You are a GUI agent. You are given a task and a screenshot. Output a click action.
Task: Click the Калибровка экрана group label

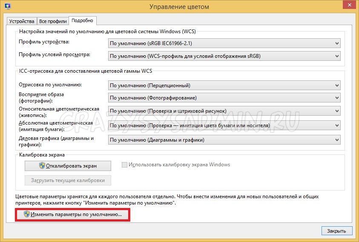tap(42, 155)
